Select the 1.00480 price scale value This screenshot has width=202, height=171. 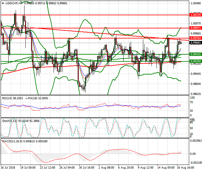coord(196,3)
